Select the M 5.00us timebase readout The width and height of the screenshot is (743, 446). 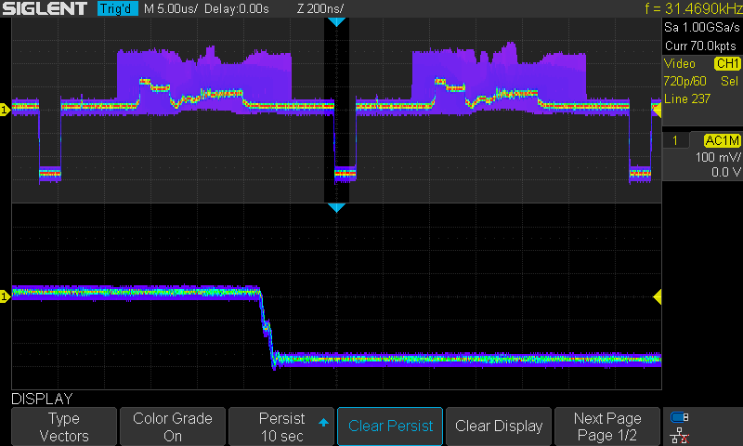point(171,8)
